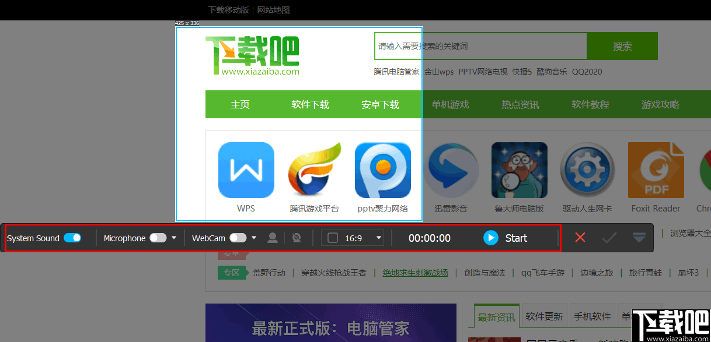Click the 腾讯电脑管家 hot search link
This screenshot has height=342, width=711.
coord(396,72)
